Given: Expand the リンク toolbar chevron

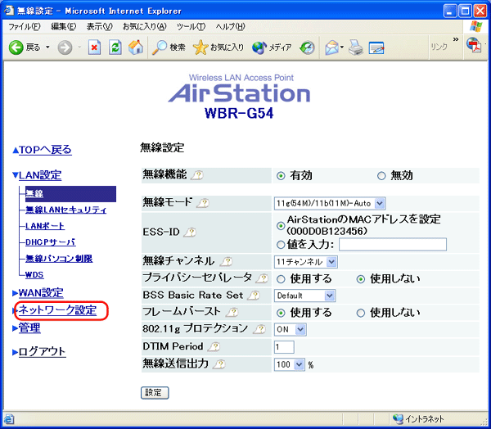Looking at the screenshot, I should pos(456,39).
